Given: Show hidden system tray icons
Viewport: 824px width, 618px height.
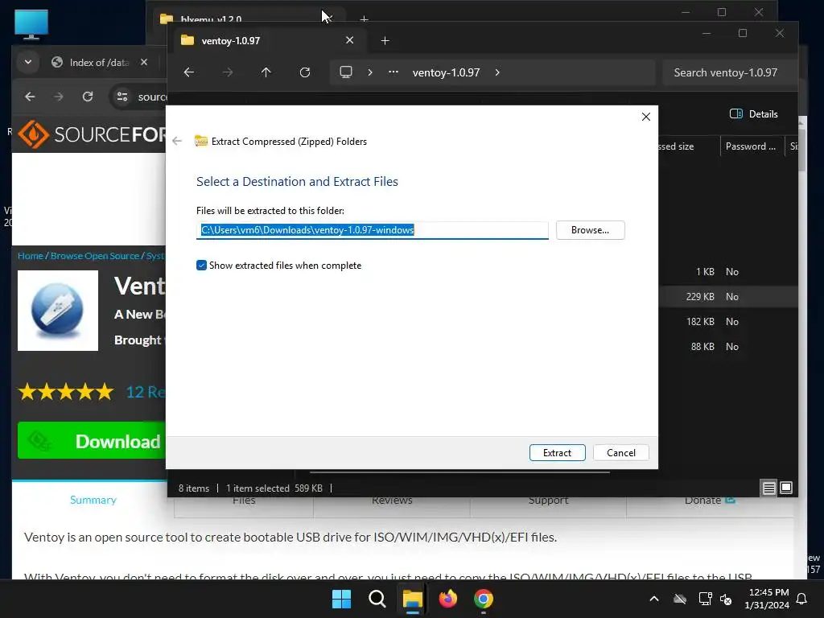Looking at the screenshot, I should coord(654,599).
